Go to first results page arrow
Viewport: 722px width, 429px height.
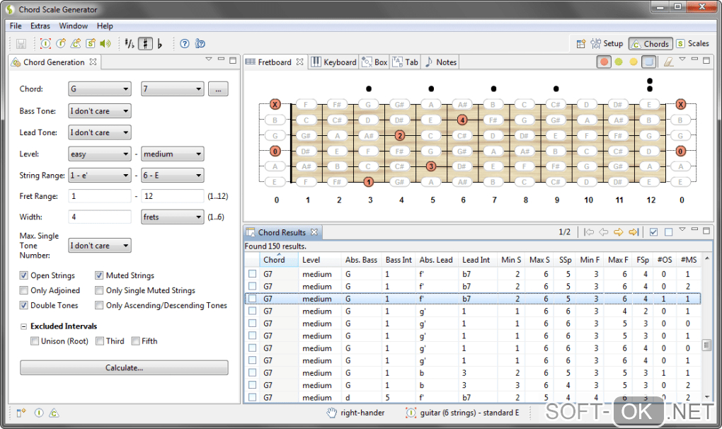[x=588, y=232]
